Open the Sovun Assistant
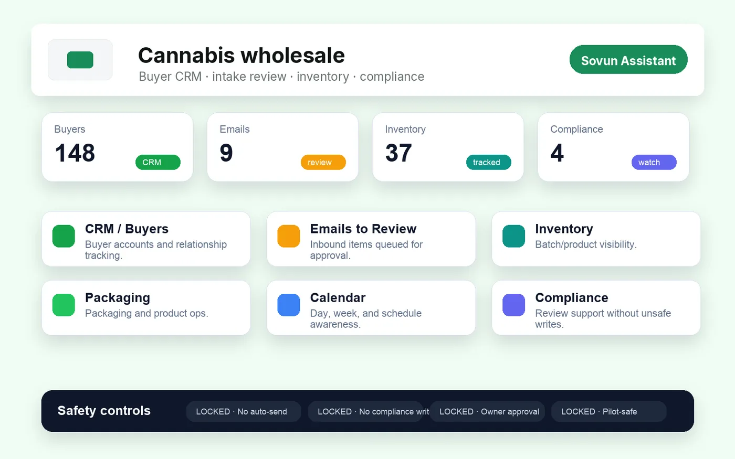 tap(628, 60)
